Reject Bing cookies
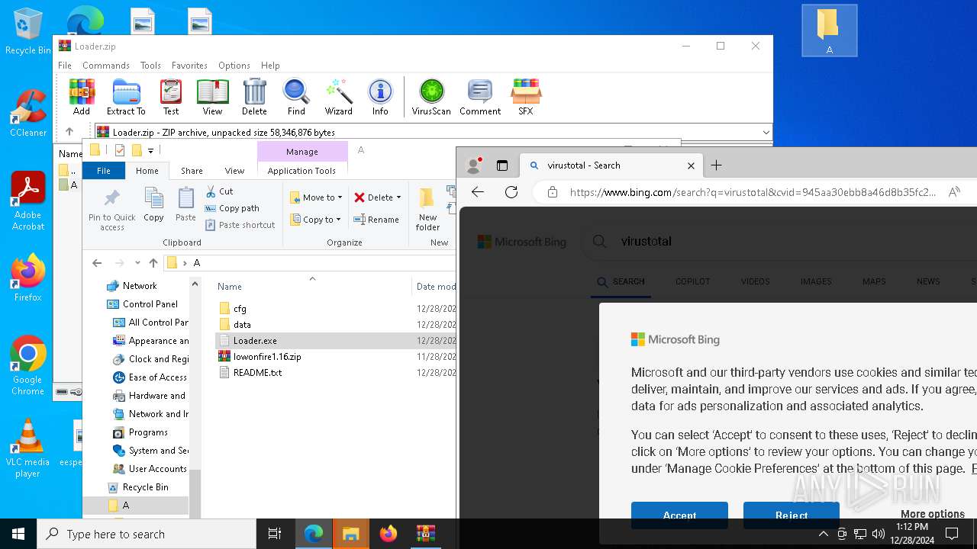The image size is (977, 549). click(792, 515)
